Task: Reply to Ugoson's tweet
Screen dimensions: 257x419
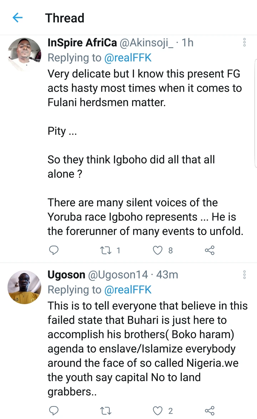Action: (x=53, y=411)
